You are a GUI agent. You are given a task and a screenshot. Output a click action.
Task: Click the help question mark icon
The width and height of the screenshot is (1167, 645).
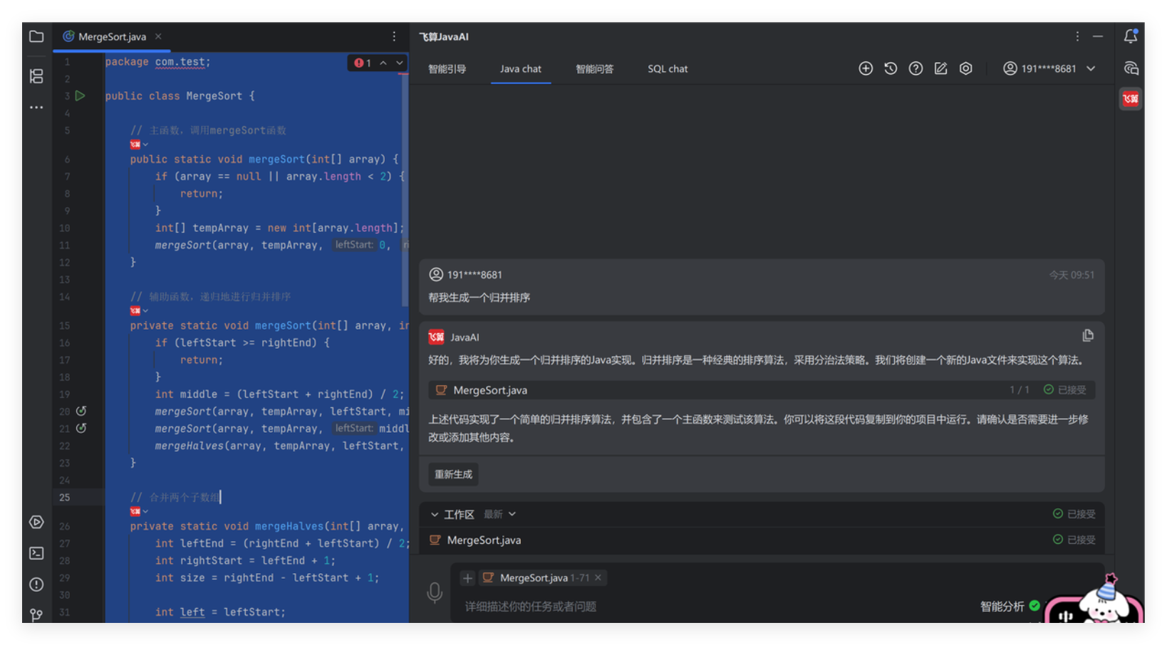click(x=916, y=68)
